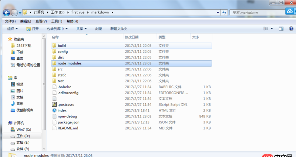Open the 查看(V) menu
This screenshot has width=296, height=157.
(x=41, y=21)
